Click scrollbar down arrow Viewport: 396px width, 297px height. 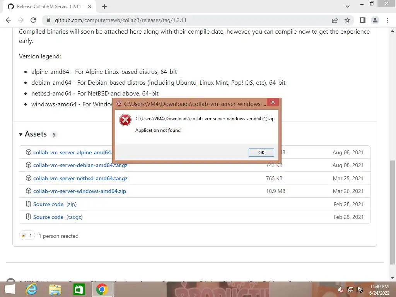coord(393,278)
